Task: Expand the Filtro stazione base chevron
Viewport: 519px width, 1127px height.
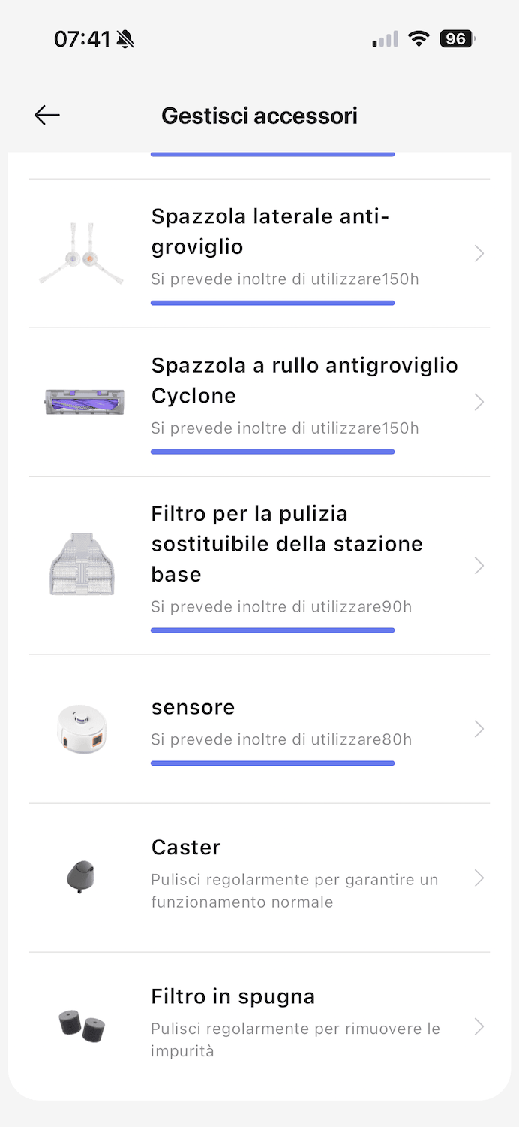Action: pos(479,565)
